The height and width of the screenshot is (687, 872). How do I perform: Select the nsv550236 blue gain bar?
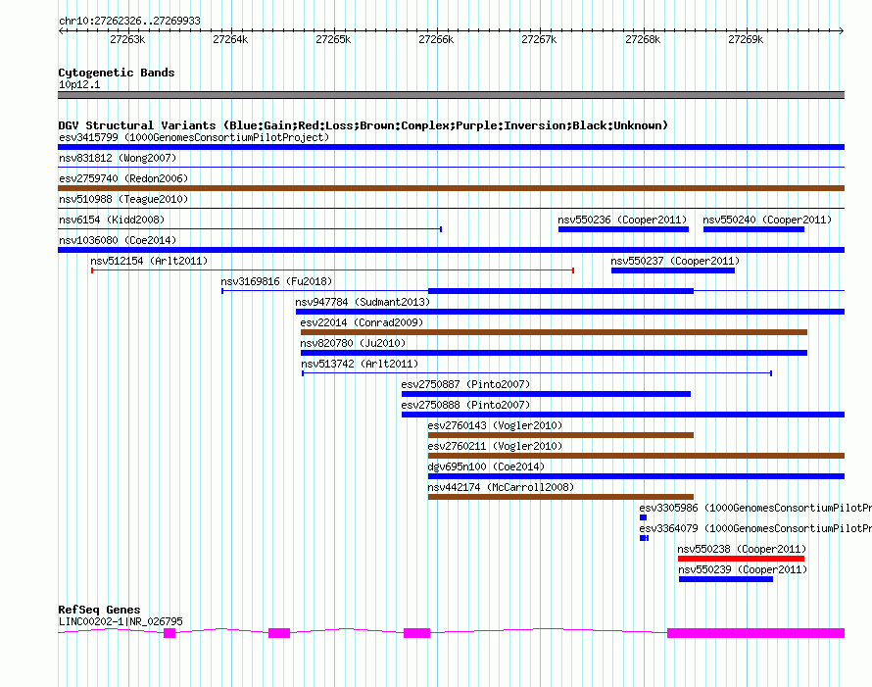click(x=623, y=229)
